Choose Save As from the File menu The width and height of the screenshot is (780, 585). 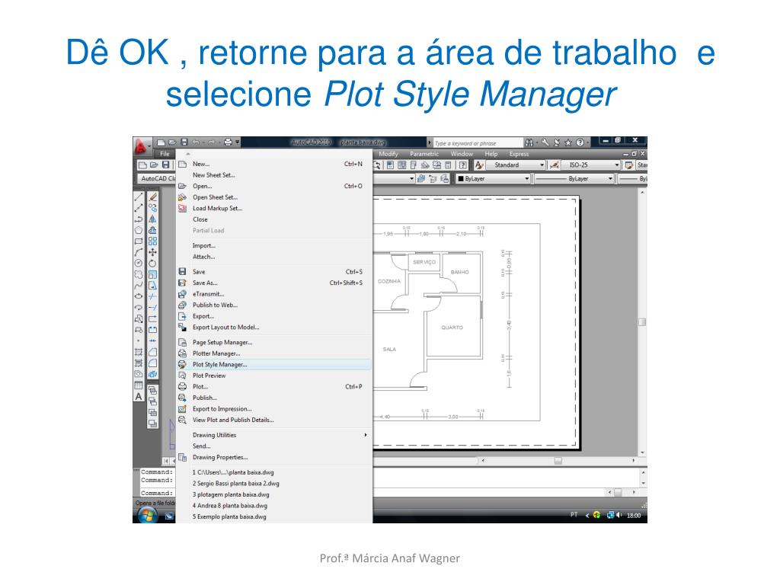tap(274, 283)
